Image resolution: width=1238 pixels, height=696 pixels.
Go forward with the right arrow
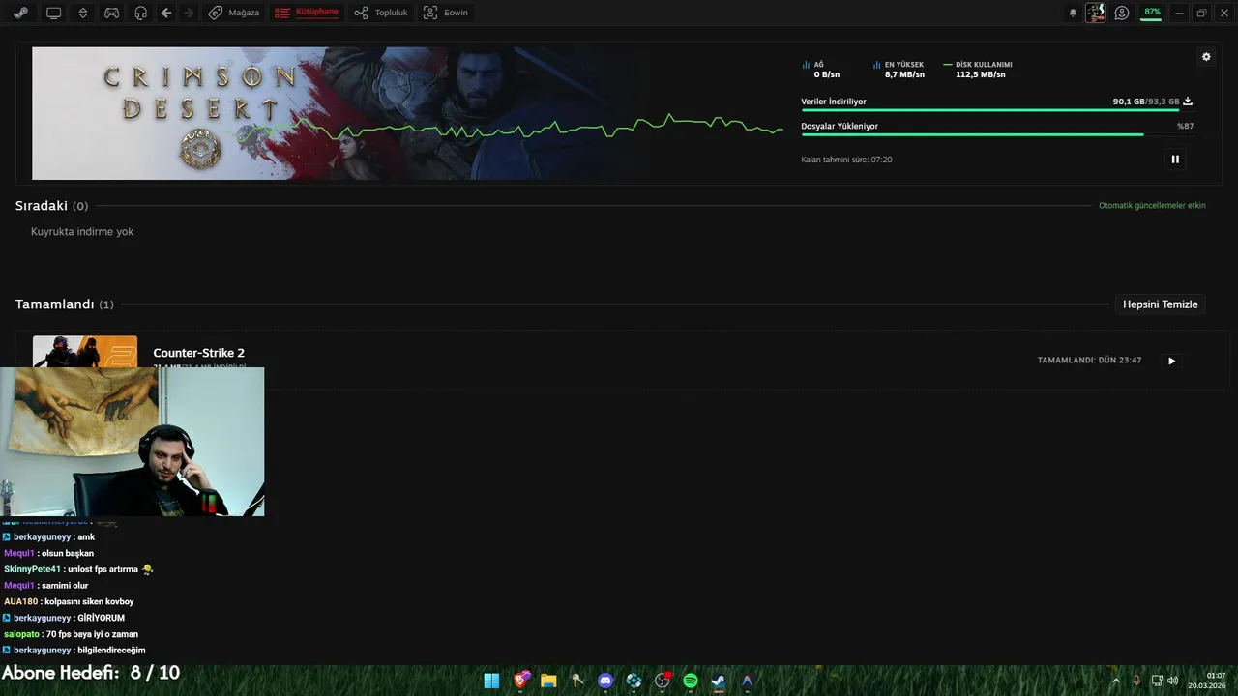click(188, 13)
